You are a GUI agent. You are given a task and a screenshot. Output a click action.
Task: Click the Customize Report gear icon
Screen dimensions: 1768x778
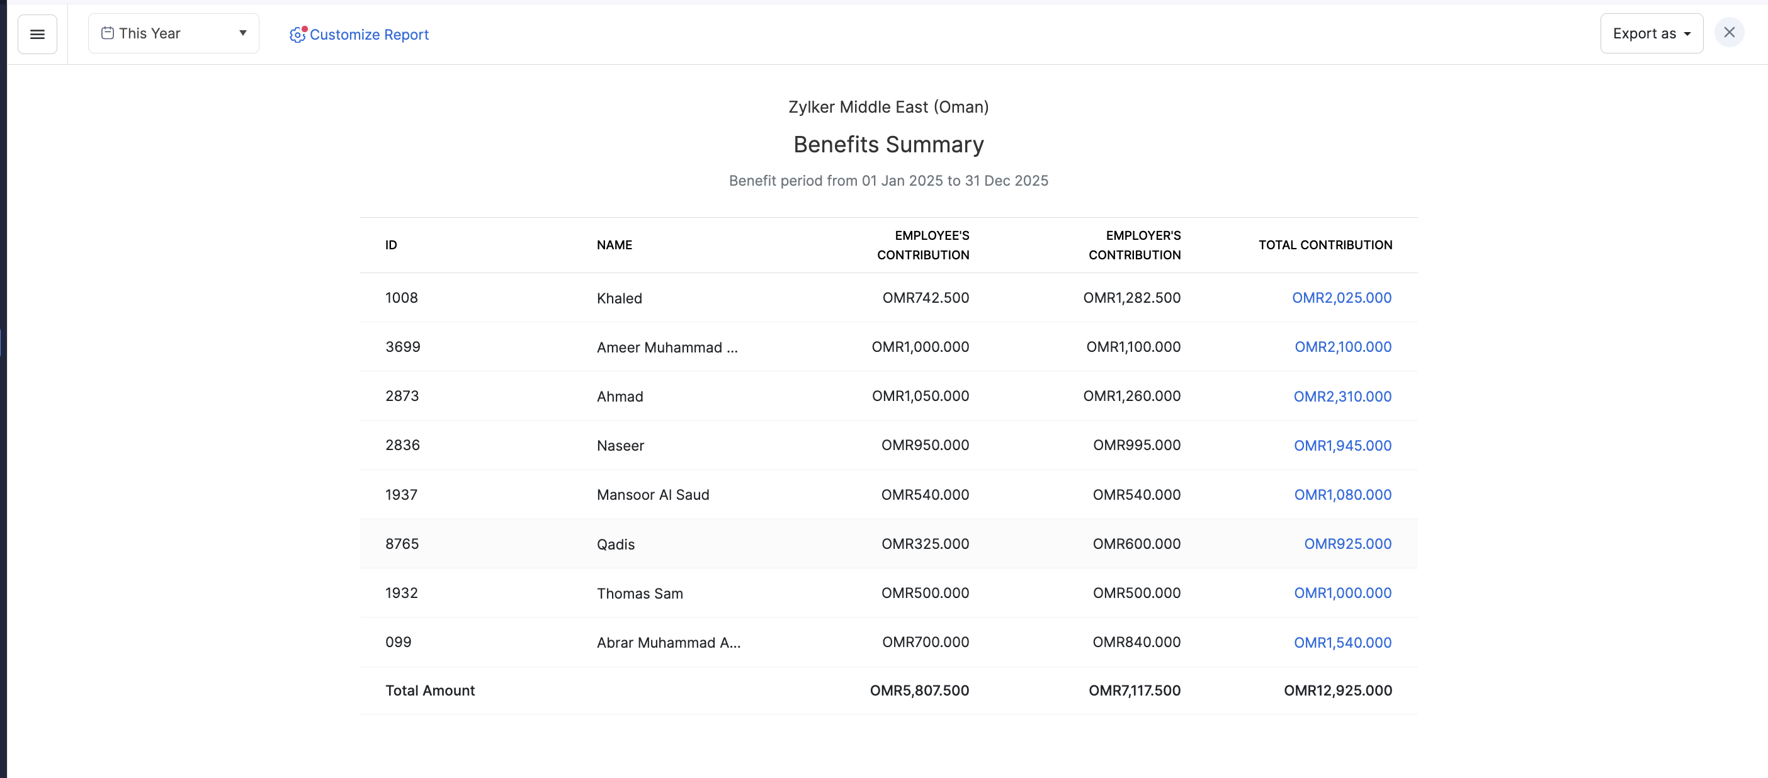[297, 34]
